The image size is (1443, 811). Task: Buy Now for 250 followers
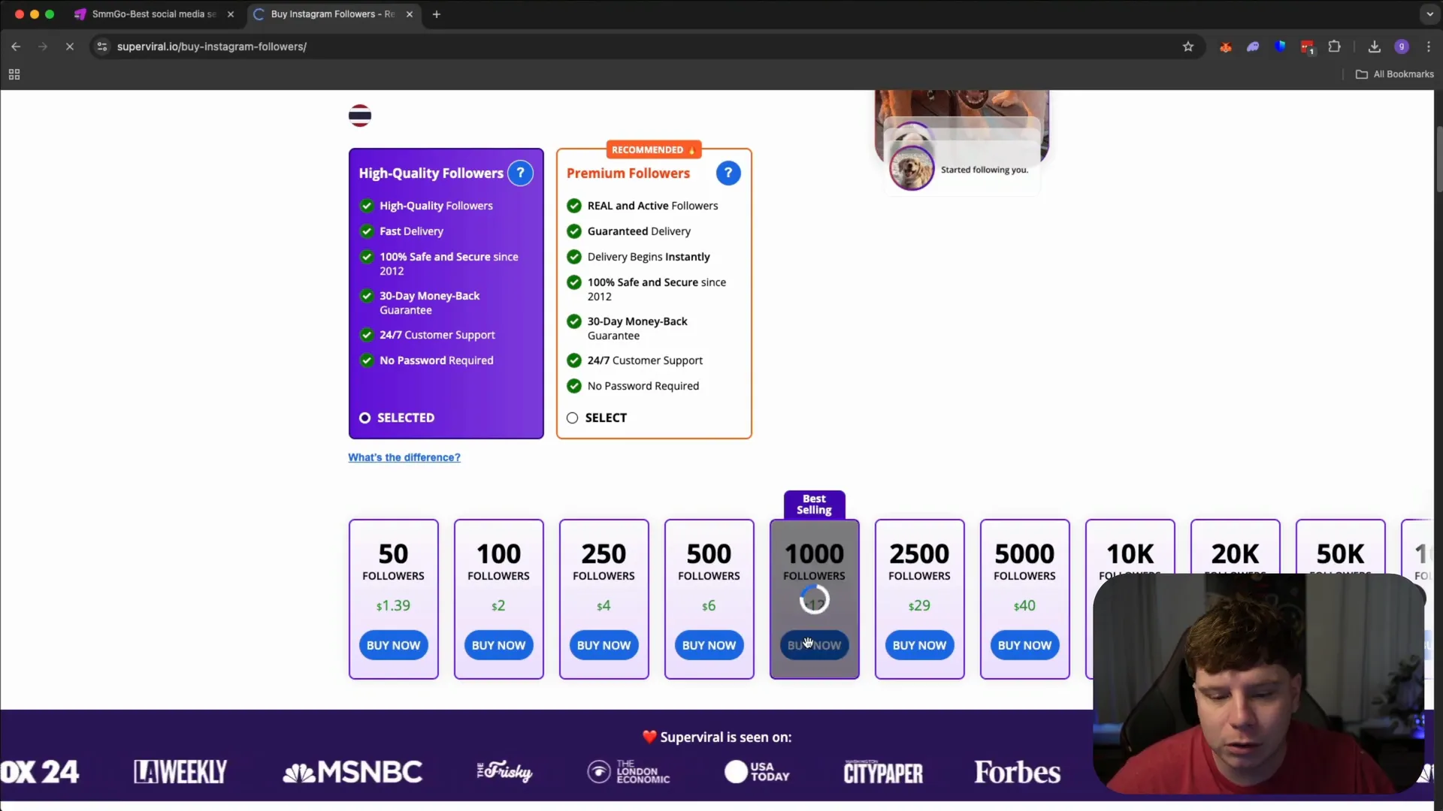click(604, 646)
